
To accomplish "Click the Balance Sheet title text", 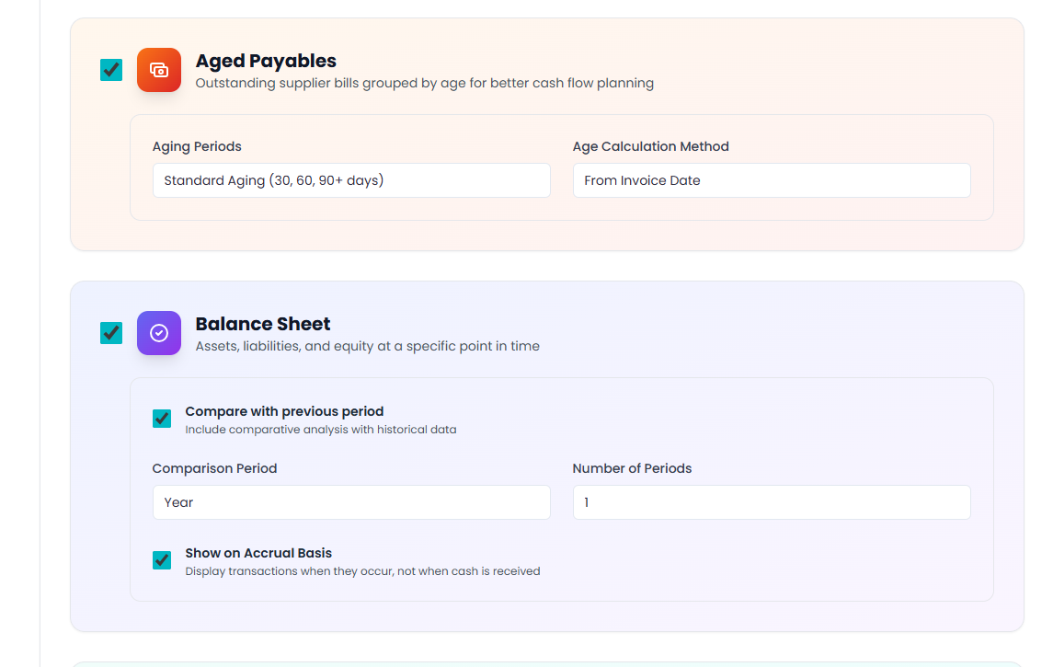I will (262, 324).
